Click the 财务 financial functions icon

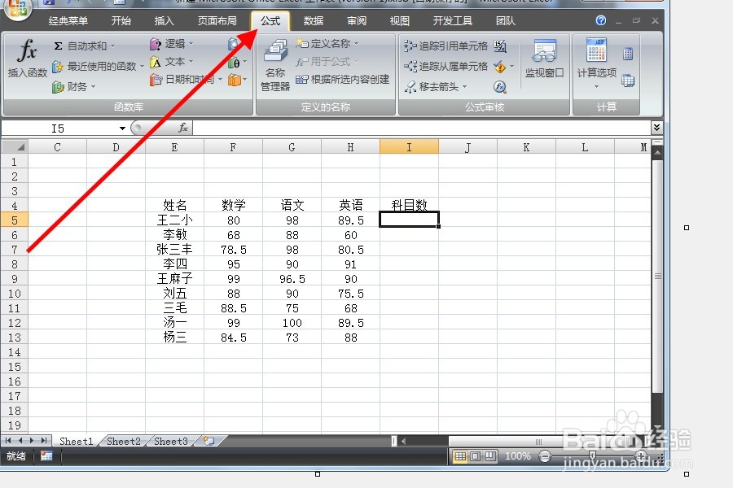coord(76,86)
